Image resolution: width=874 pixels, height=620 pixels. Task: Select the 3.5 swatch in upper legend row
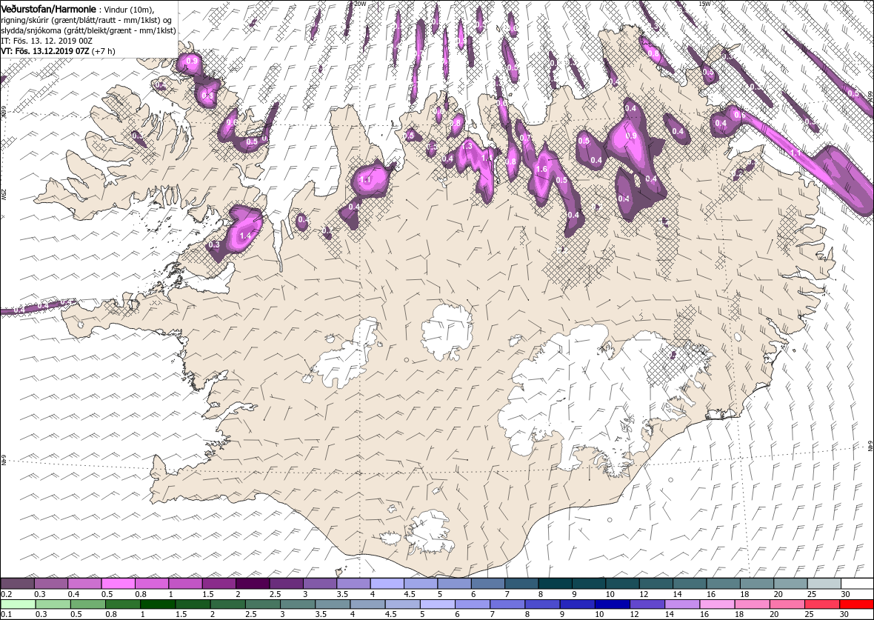pos(353,583)
